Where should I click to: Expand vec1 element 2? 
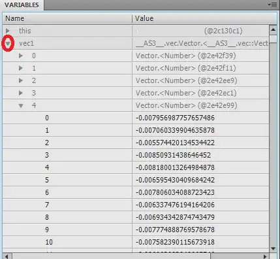pos(21,80)
